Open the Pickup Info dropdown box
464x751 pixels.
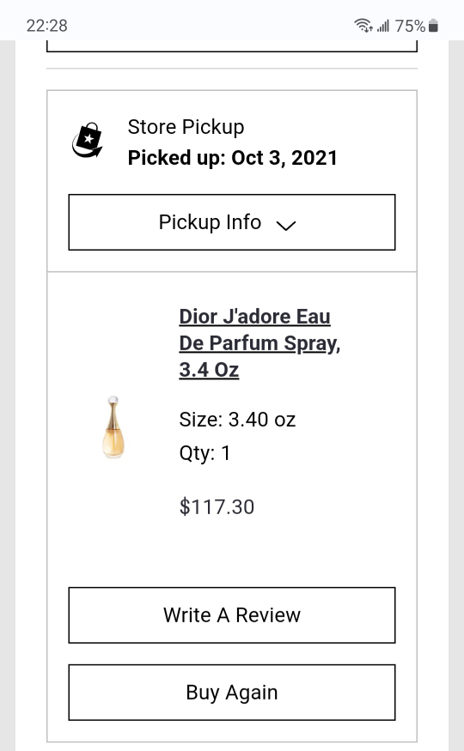click(x=232, y=222)
